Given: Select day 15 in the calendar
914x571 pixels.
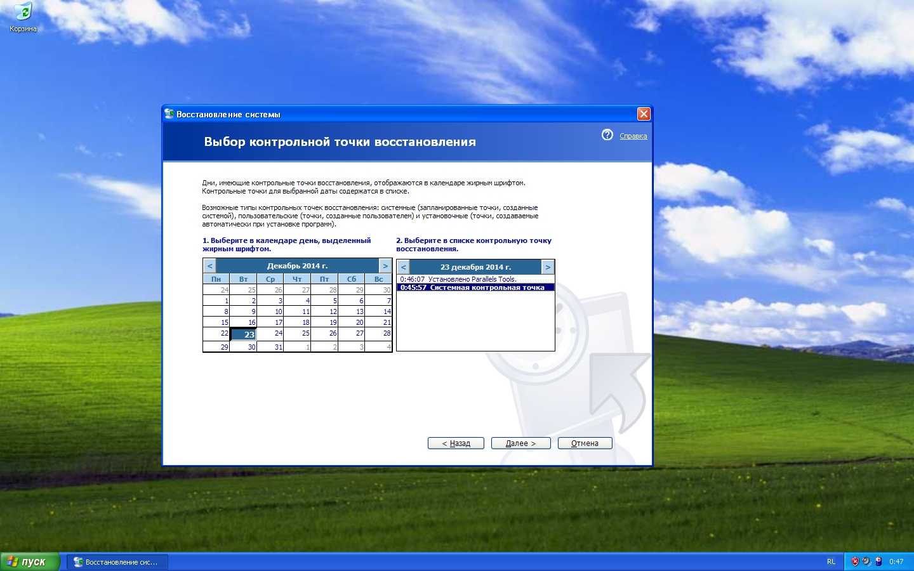Looking at the screenshot, I should tap(216, 322).
